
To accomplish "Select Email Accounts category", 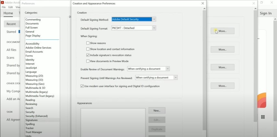I will 34,52.
